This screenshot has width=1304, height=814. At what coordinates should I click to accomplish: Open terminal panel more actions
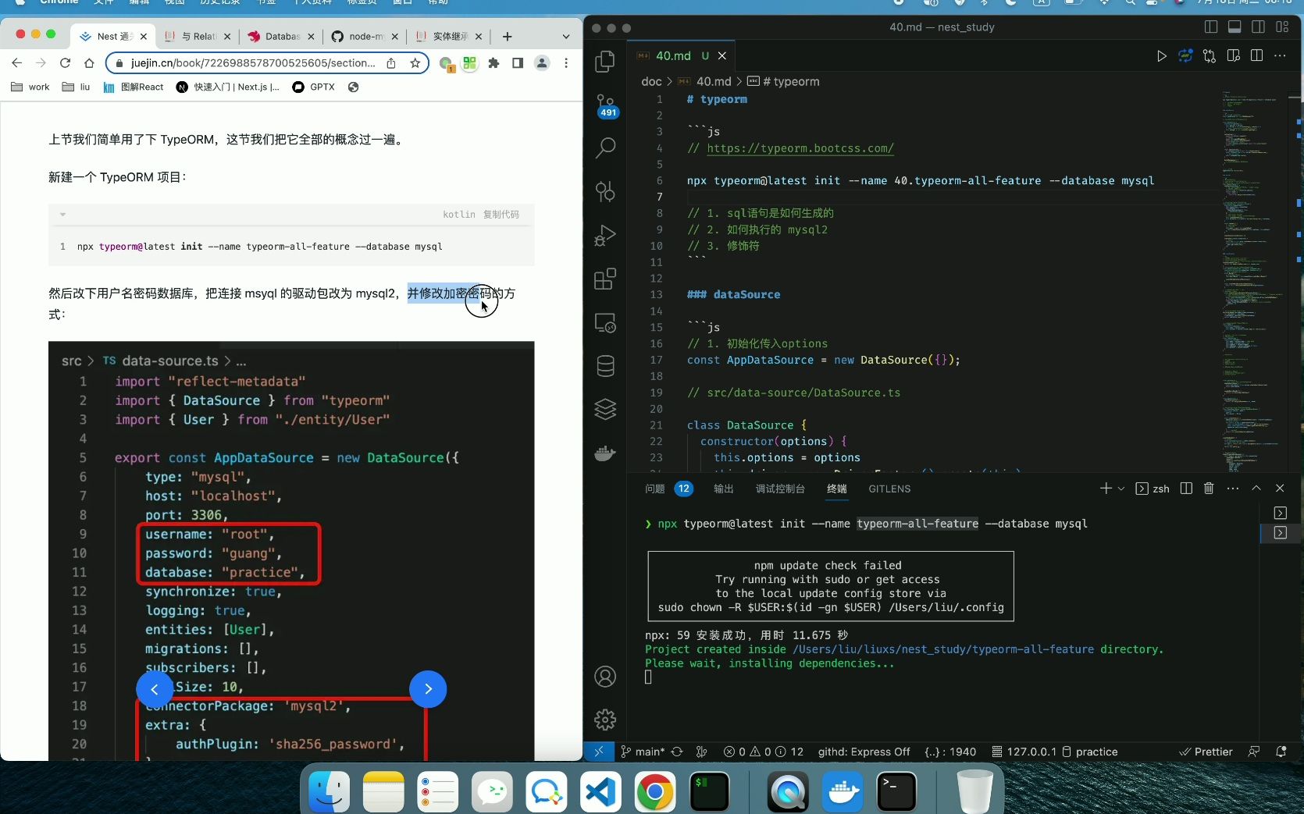tap(1233, 489)
